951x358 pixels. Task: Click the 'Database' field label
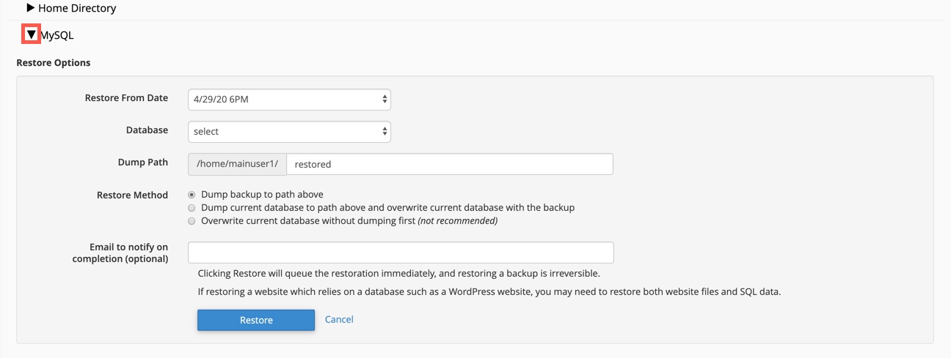147,130
